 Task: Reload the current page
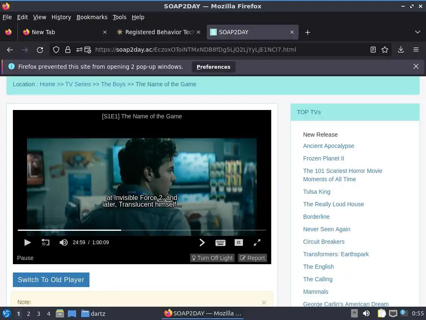[40, 50]
